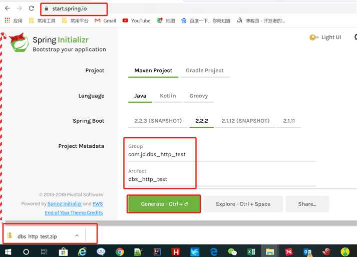Viewport: 357px width, 257px height.
Task: Open the 博客园 bookmark
Action: (261, 21)
